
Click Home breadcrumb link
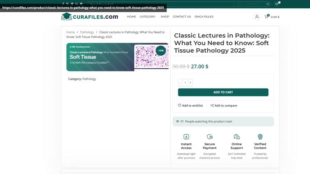71,32
